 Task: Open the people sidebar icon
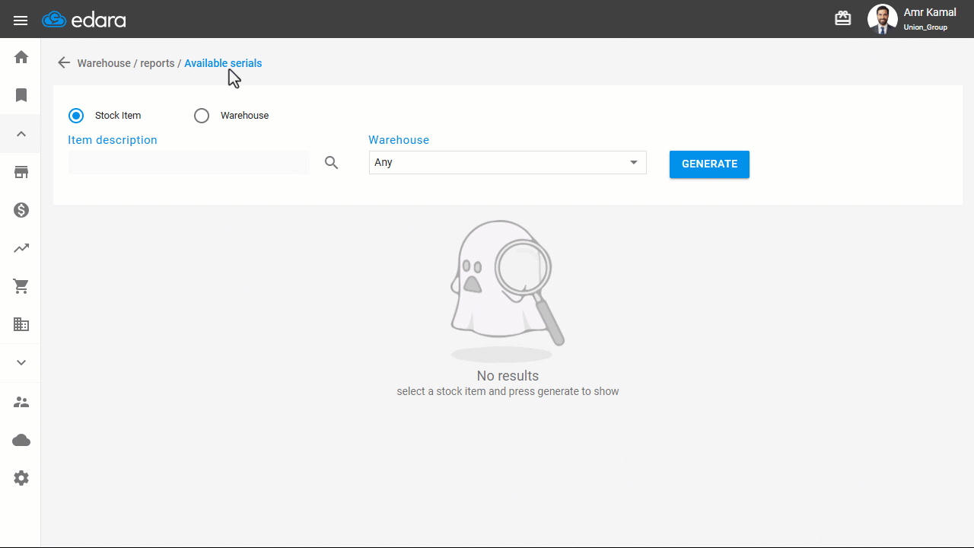[x=21, y=402]
